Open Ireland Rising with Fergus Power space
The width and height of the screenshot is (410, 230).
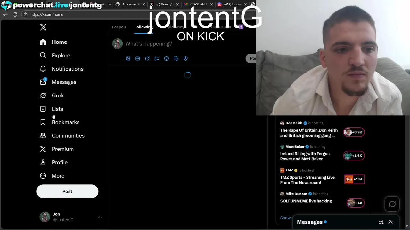point(305,156)
